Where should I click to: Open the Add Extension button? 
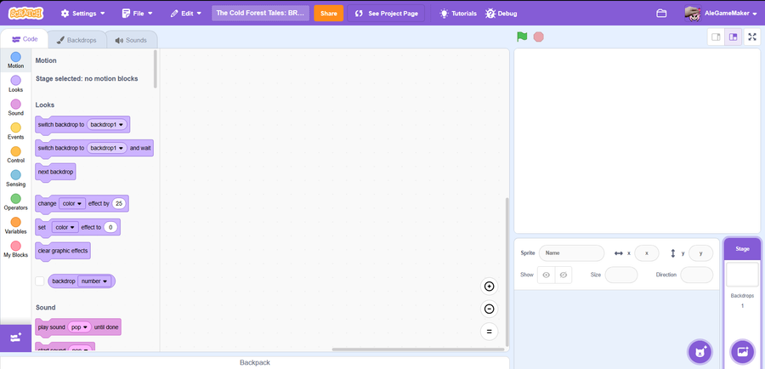(x=15, y=338)
